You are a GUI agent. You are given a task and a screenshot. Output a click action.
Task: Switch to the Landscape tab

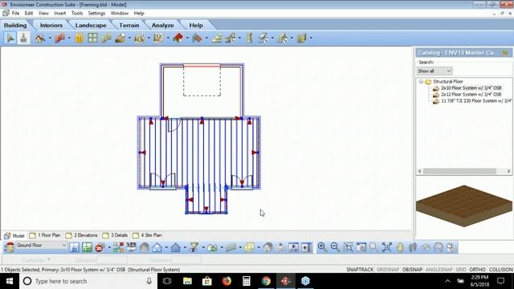click(91, 25)
